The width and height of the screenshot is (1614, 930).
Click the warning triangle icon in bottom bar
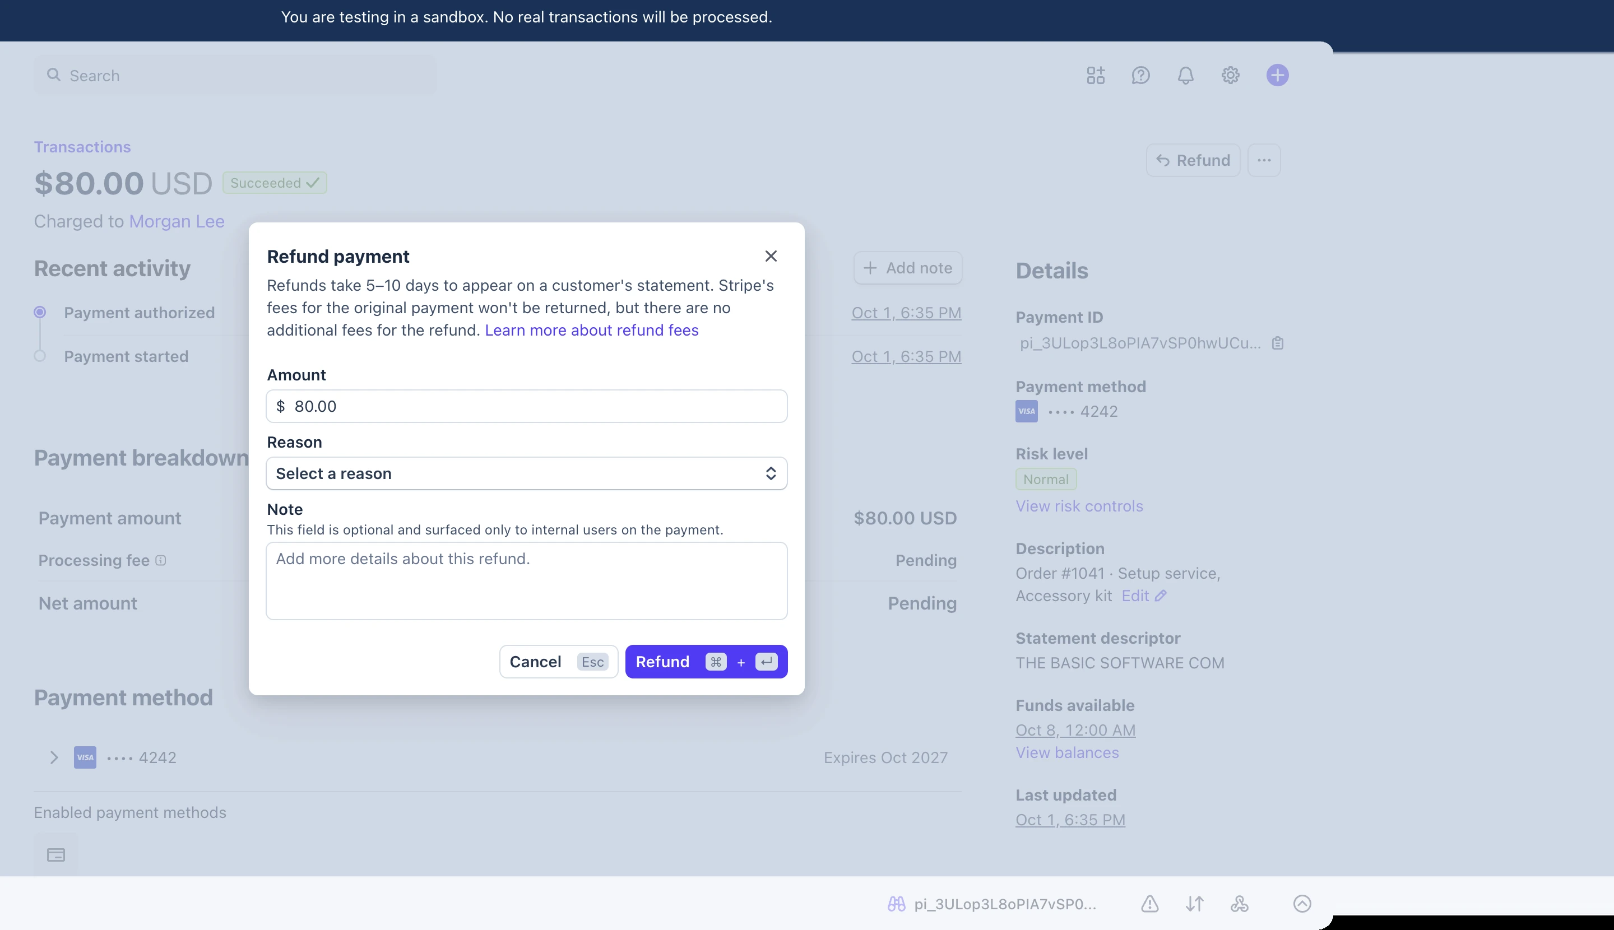click(x=1149, y=904)
